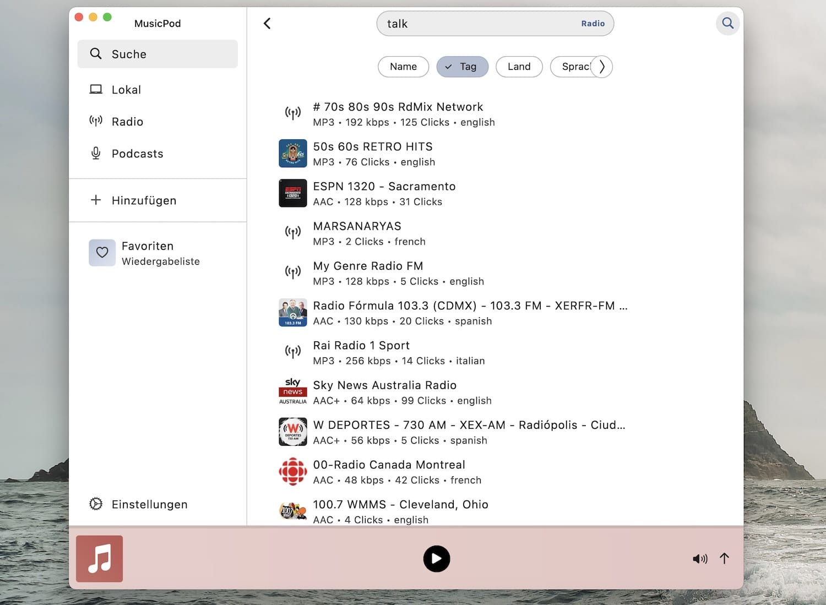Click the 100.7 WMMS station logo

pyautogui.click(x=293, y=511)
